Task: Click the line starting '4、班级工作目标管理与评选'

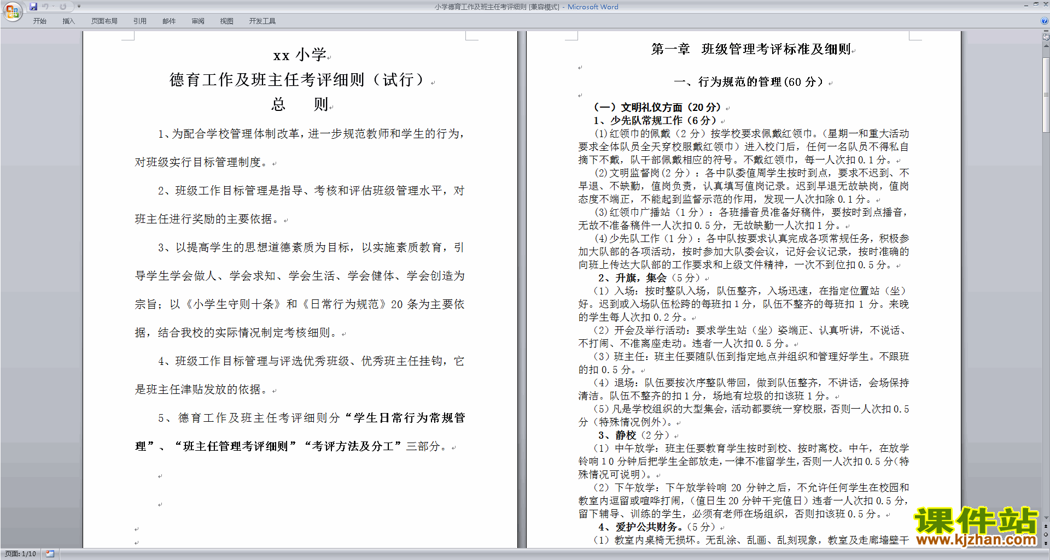Action: [311, 361]
